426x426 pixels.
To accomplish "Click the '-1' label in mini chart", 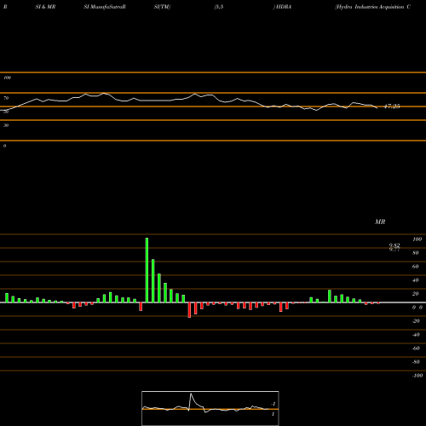I will pyautogui.click(x=273, y=404).
